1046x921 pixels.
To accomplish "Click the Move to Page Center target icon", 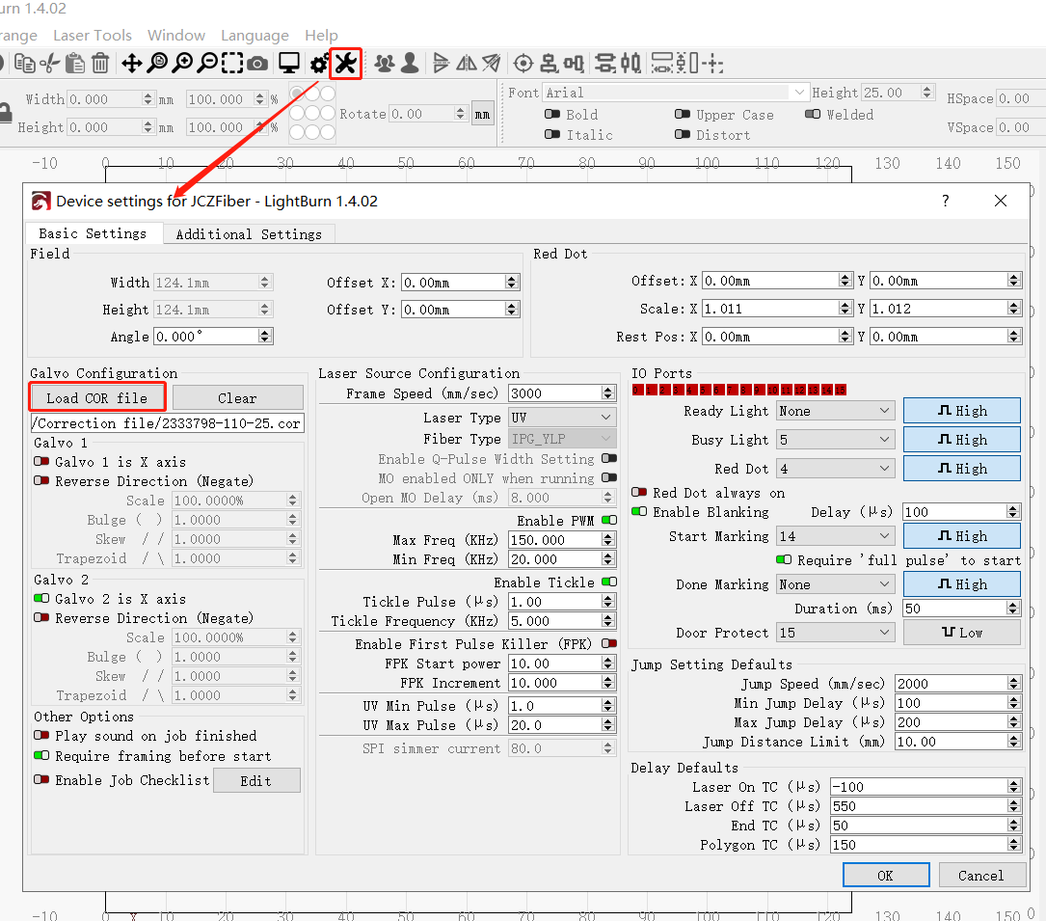I will click(523, 64).
